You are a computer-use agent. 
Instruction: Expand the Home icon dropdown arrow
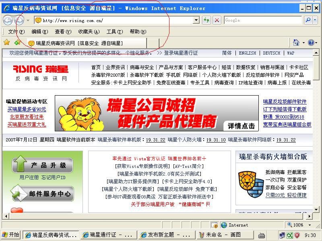pyautogui.click(x=303, y=43)
